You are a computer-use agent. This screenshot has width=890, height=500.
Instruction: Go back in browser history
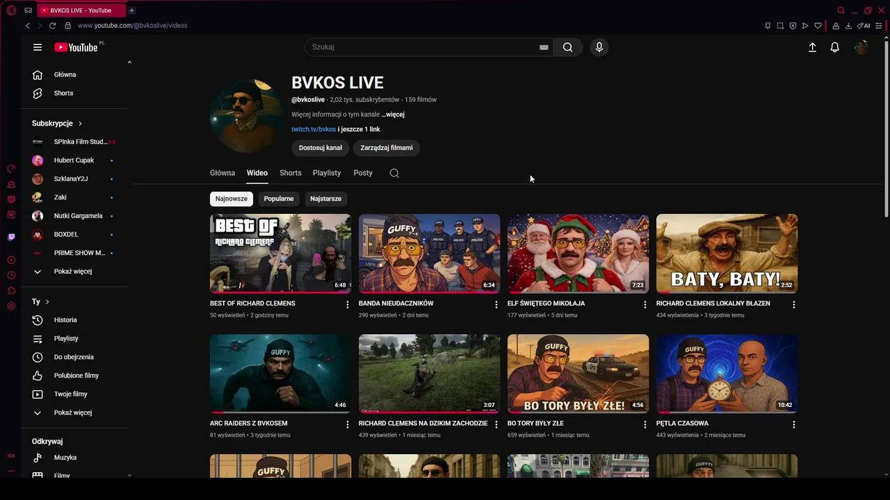coord(28,26)
